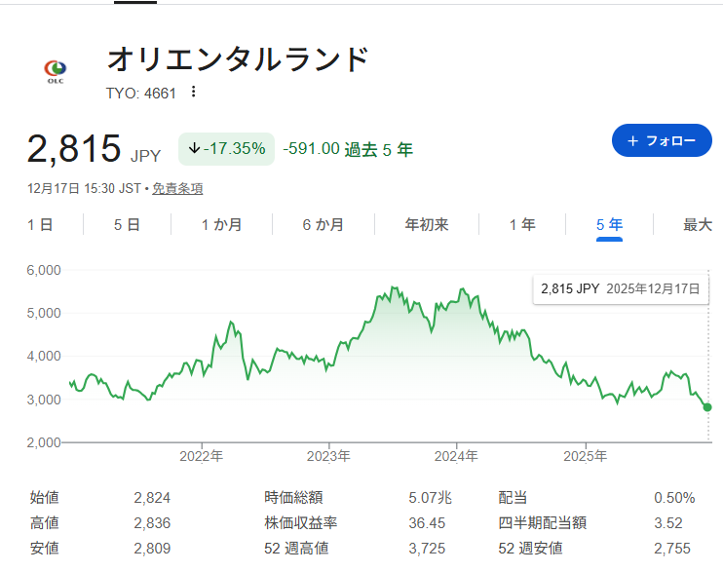
Task: Click the plus icon on the follow button
Action: click(x=632, y=141)
